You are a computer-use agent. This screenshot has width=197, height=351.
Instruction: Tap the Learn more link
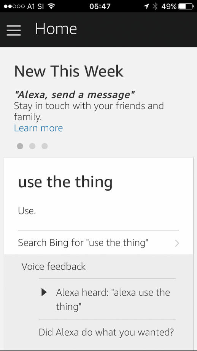click(x=38, y=128)
